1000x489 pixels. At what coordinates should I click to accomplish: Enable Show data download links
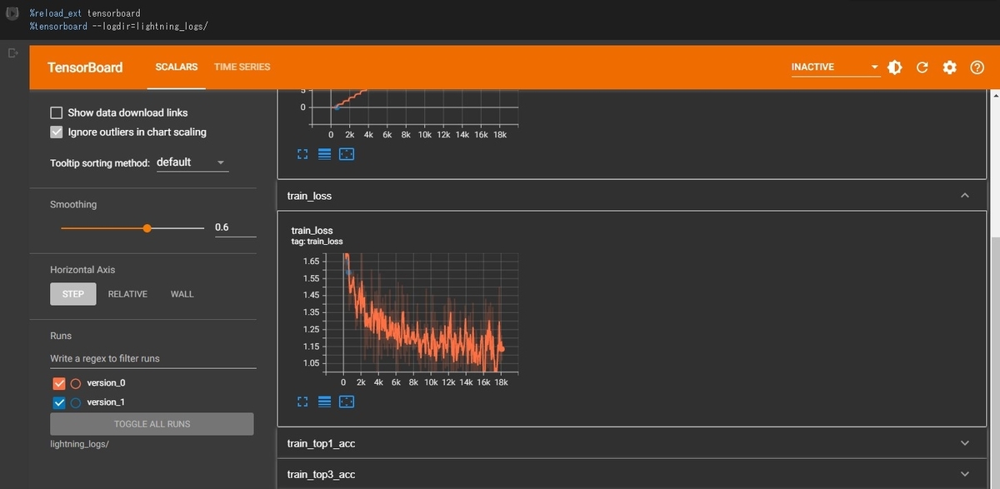click(x=57, y=112)
